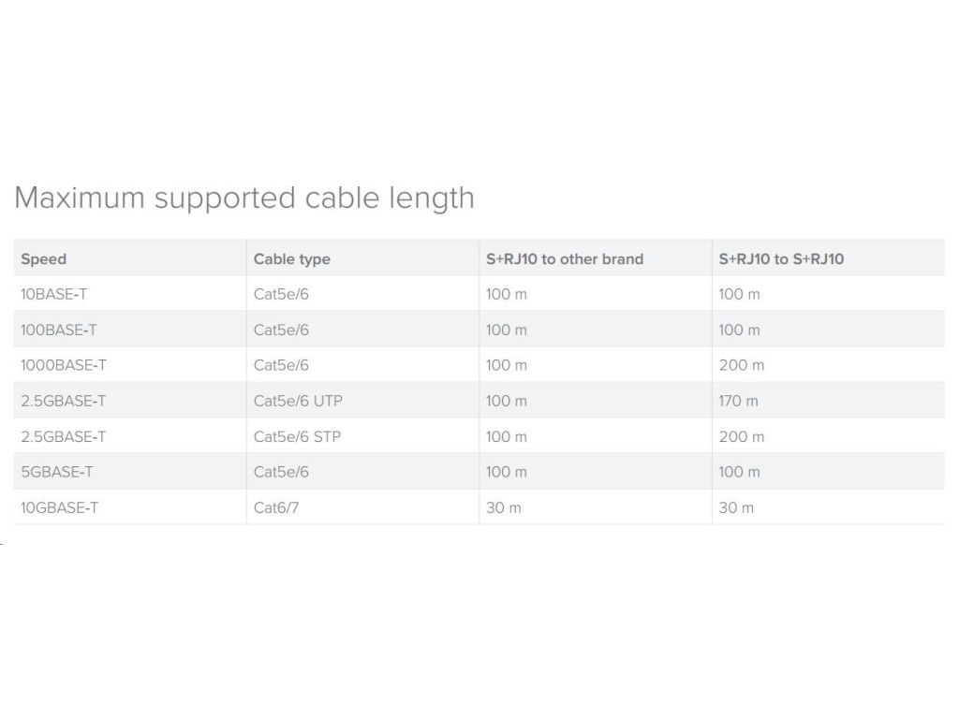Click 200 m in the Cat5e/6 STP row
The width and height of the screenshot is (959, 719).
point(741,436)
